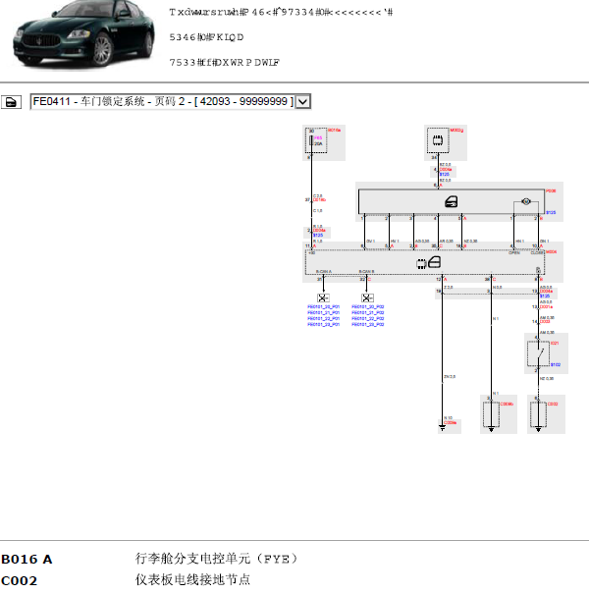Click the legend code 'B016 A'
The height and width of the screenshot is (594, 589).
click(x=27, y=560)
